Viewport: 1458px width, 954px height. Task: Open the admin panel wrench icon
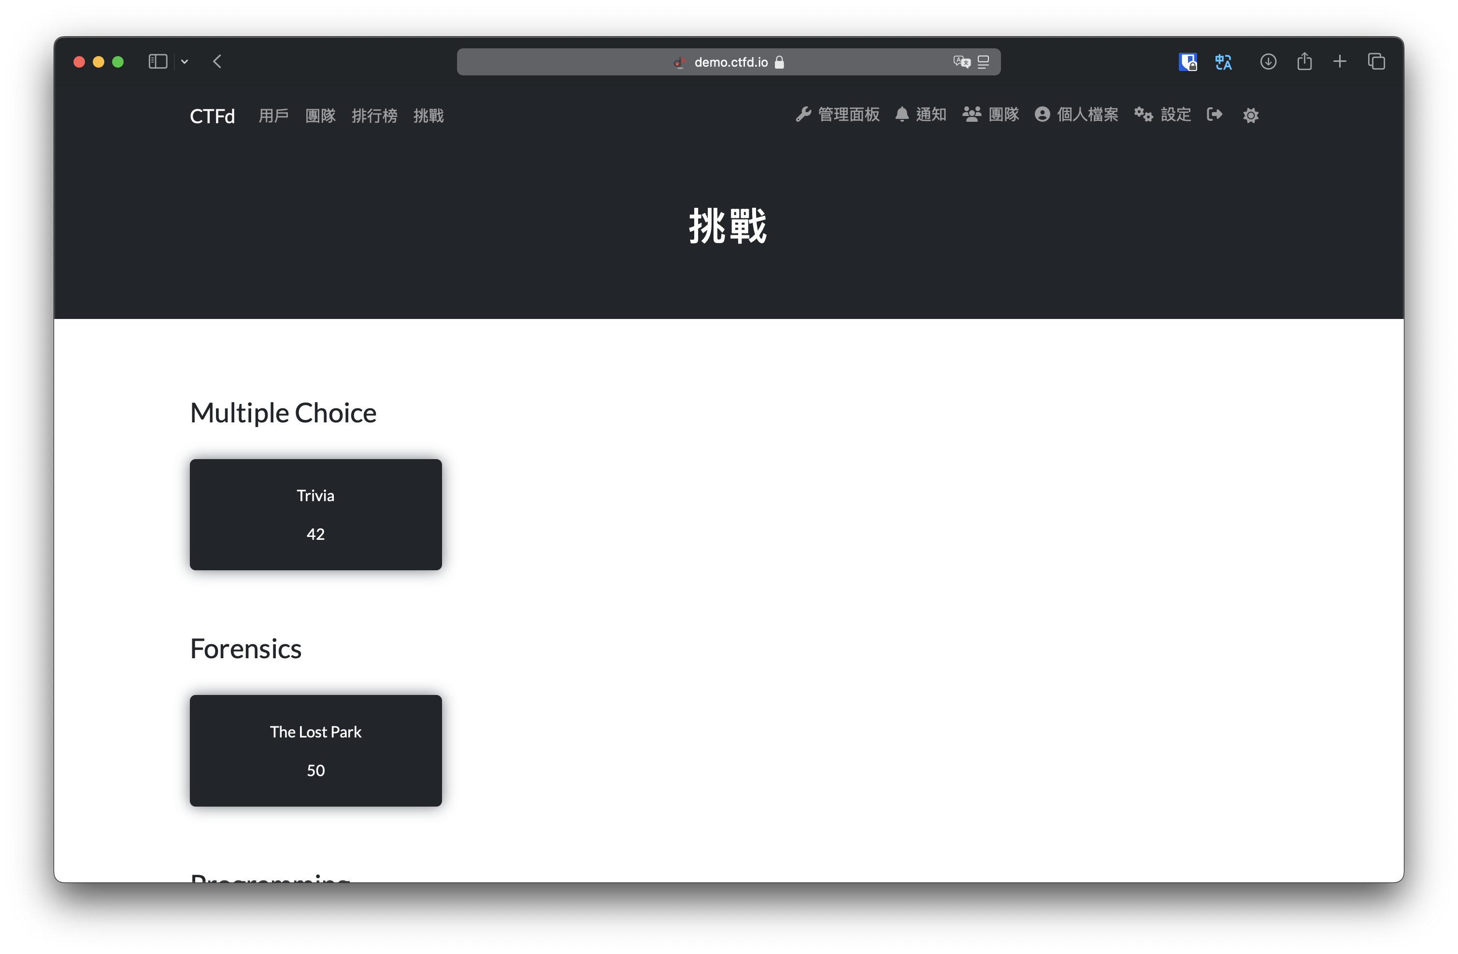803,115
